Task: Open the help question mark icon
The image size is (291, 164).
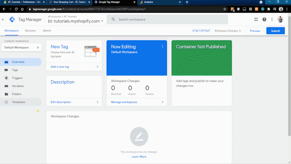Action: [x=264, y=19]
